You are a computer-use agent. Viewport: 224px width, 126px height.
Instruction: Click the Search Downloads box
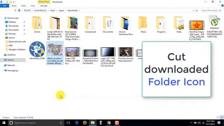click(x=211, y=10)
